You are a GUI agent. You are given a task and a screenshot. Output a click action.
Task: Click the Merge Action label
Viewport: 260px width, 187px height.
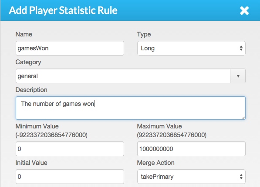coord(155,163)
